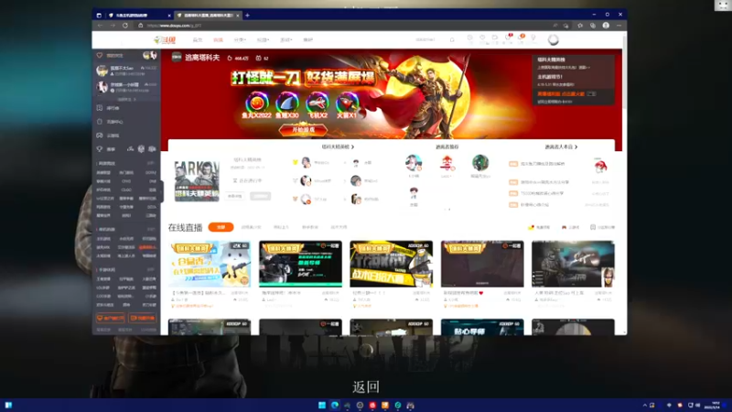
Task: Open the 塔科夫精英榜 link
Action: click(338, 146)
